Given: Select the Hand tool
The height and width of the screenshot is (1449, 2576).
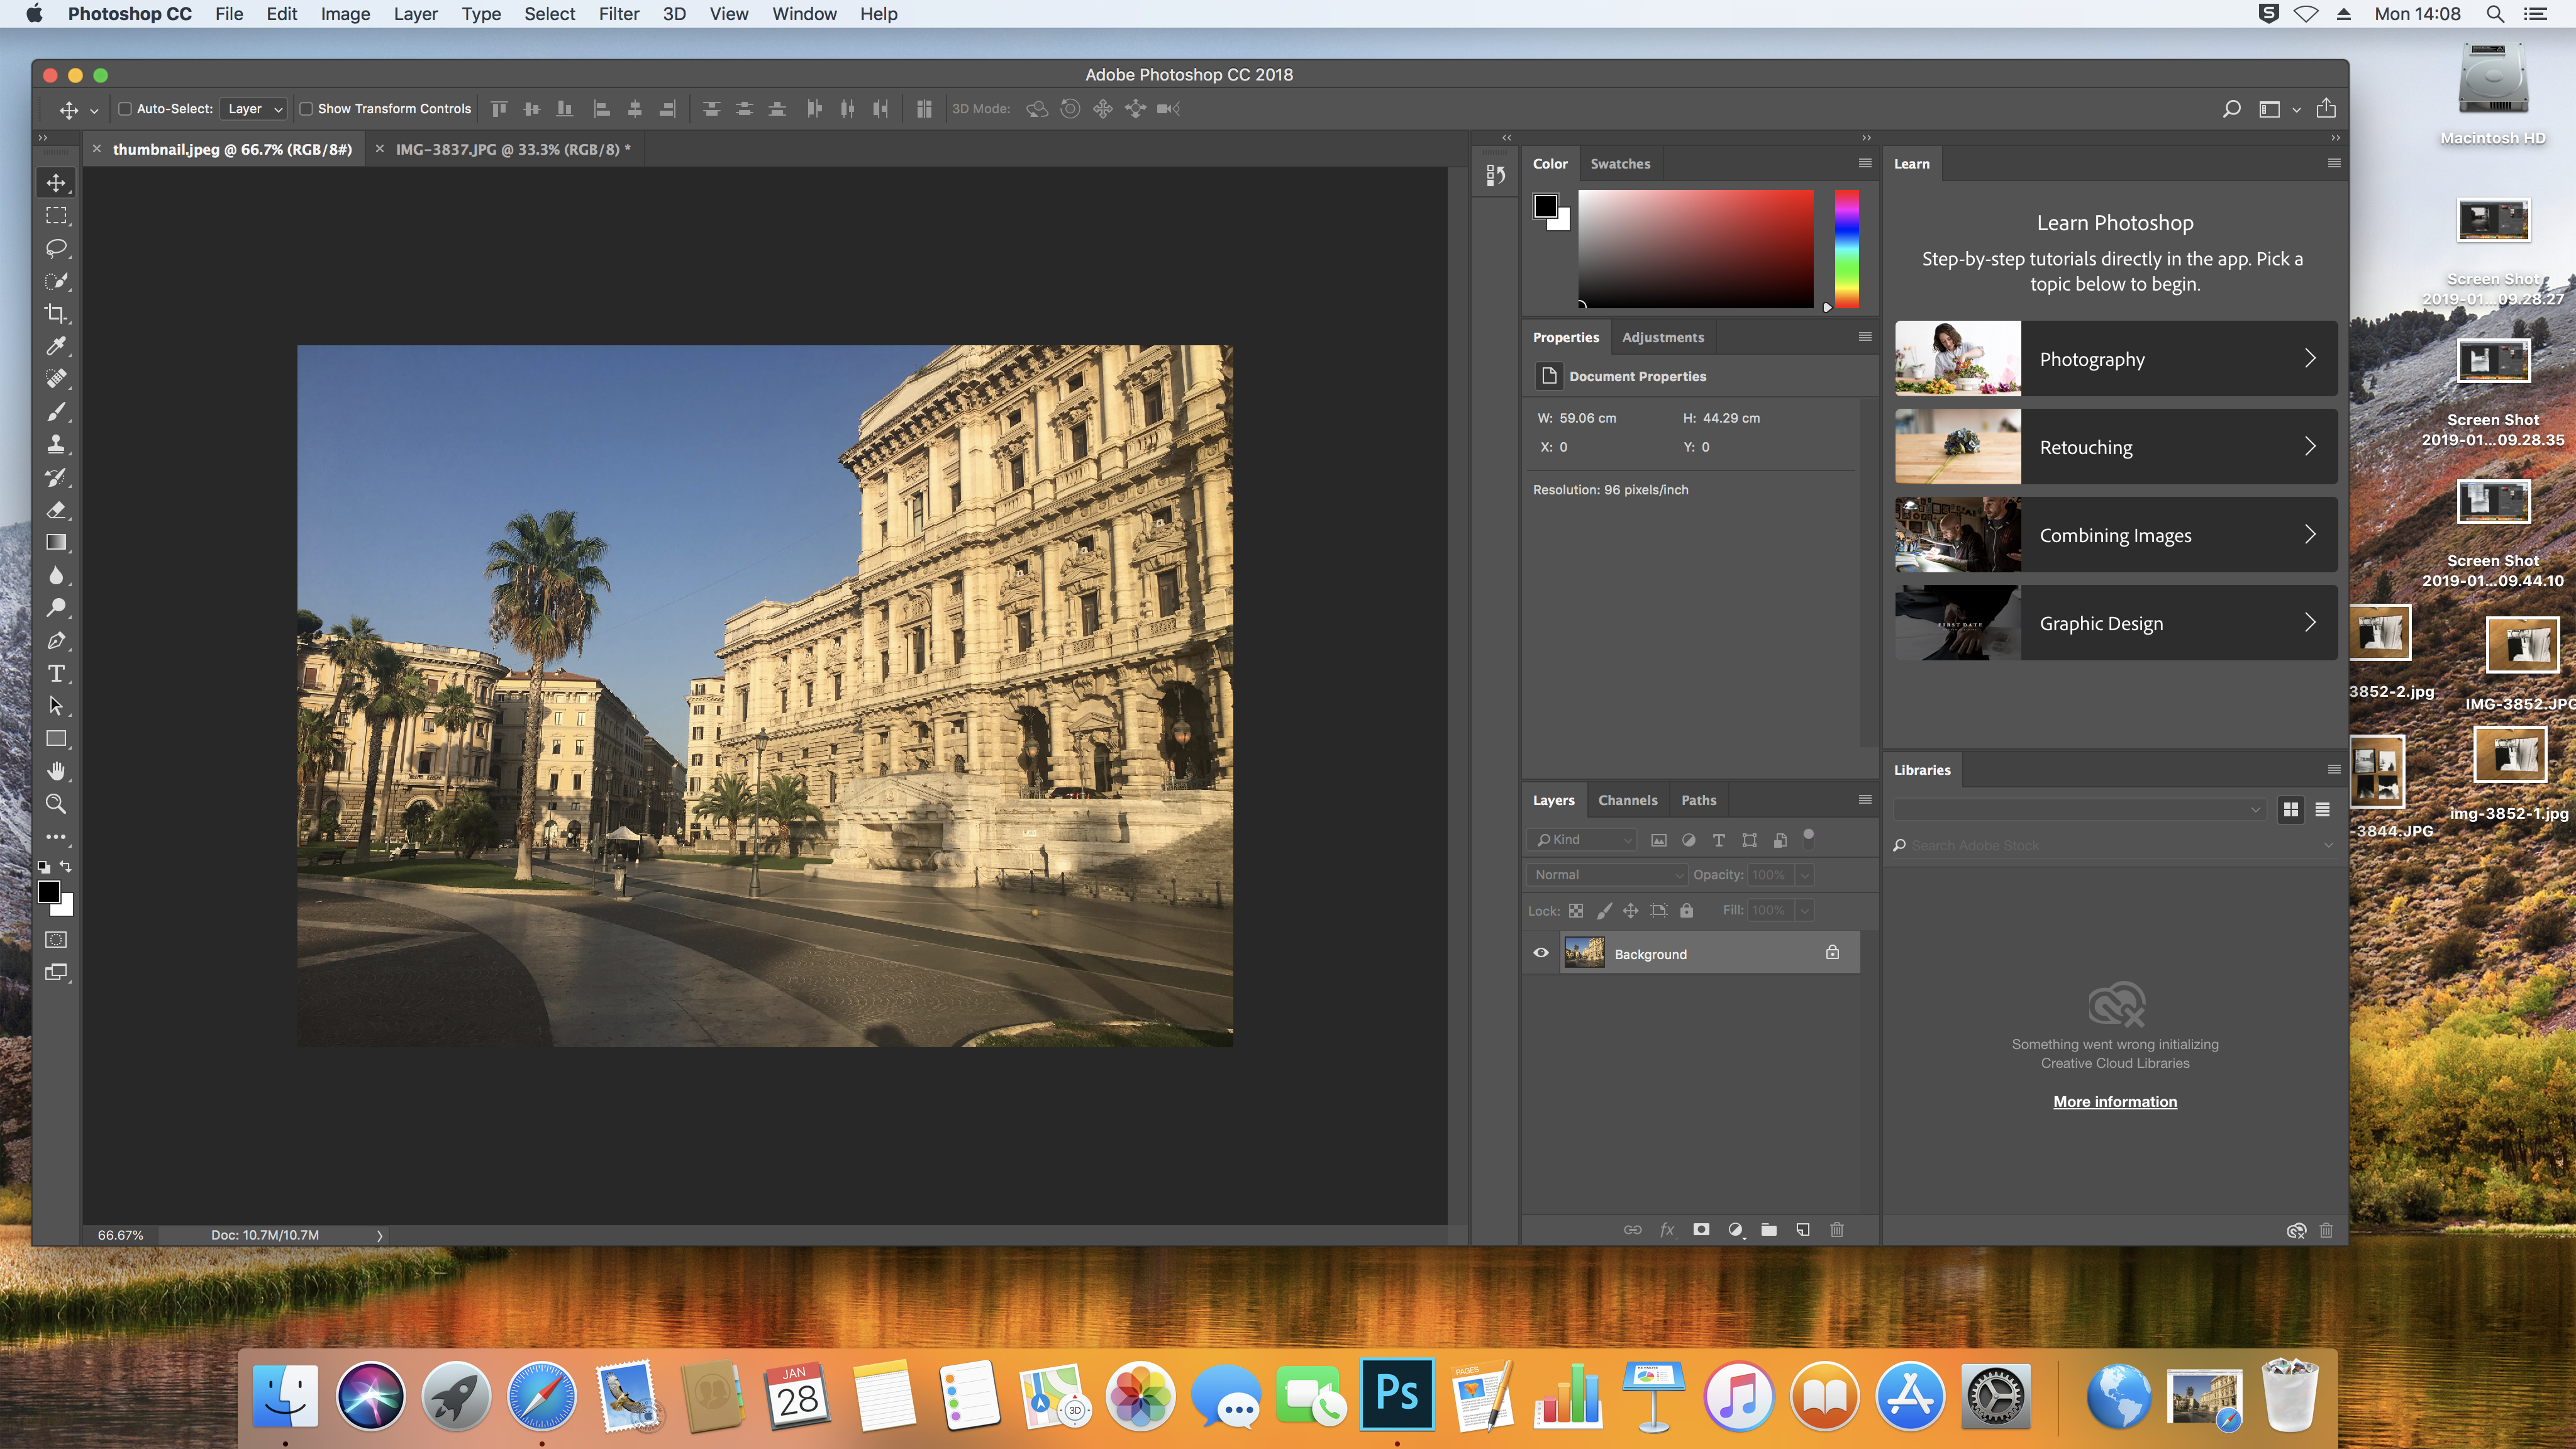Looking at the screenshot, I should 56,771.
